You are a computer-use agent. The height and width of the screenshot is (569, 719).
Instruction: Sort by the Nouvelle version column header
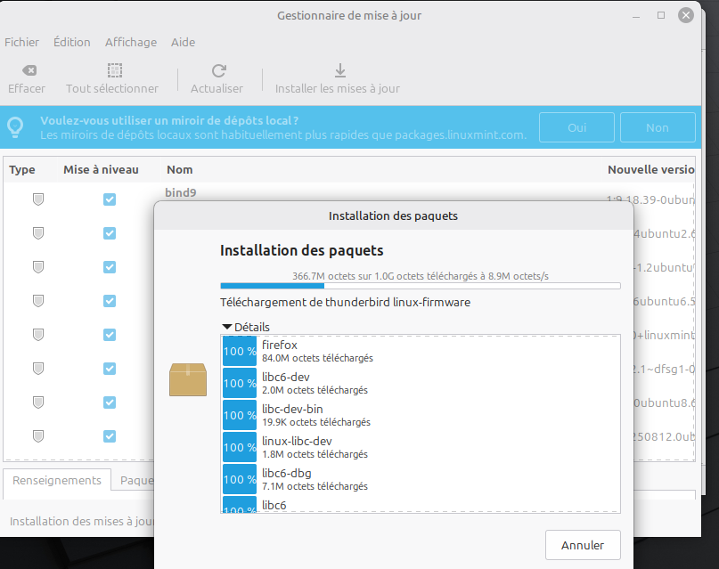pyautogui.click(x=651, y=169)
